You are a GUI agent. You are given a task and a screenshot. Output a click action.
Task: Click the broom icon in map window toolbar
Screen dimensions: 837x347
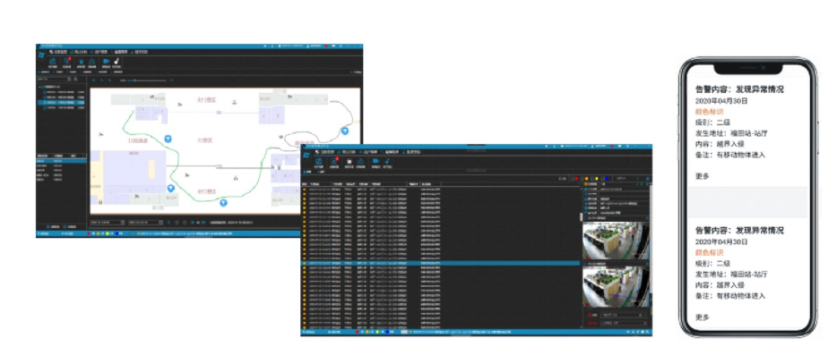116,62
